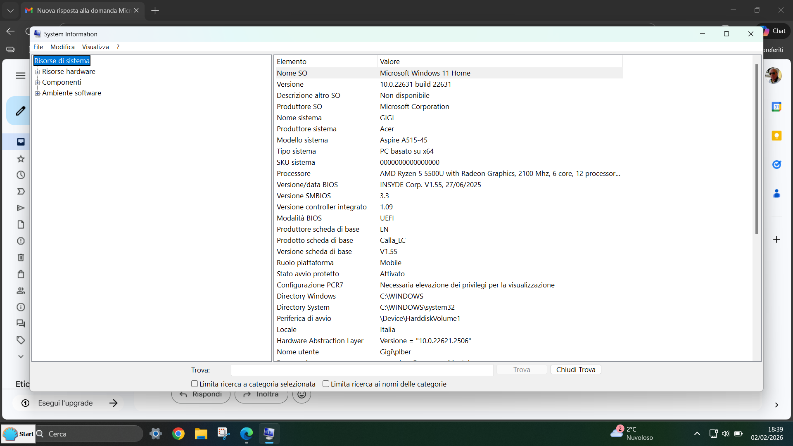
Task: Click the vertical scrollbar of details list
Action: [757, 149]
